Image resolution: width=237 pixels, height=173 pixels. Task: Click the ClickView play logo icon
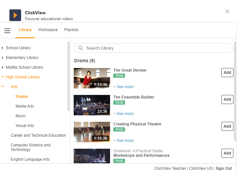point(15,15)
